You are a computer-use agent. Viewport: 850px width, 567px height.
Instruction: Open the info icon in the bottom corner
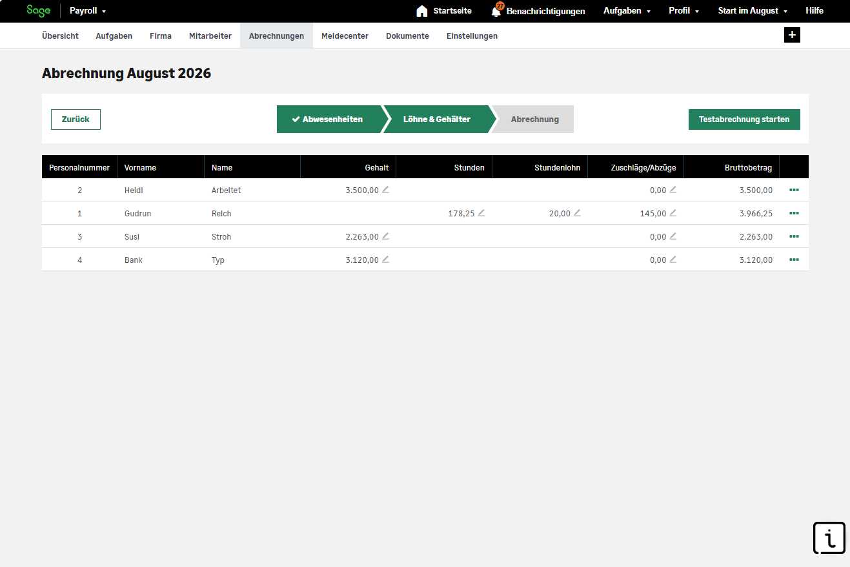click(x=829, y=538)
